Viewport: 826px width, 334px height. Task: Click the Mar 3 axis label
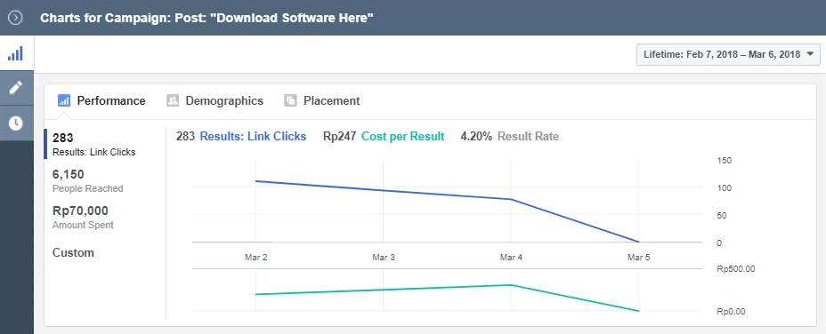tap(384, 258)
